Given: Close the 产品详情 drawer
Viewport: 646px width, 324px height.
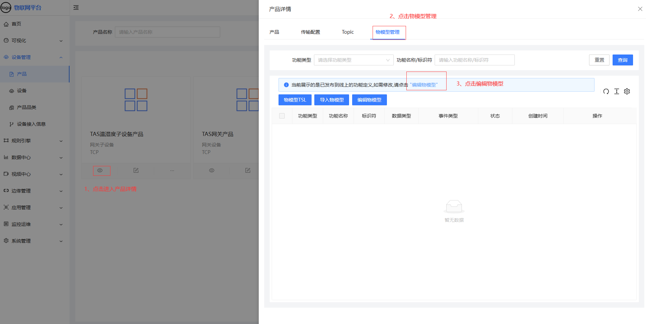Looking at the screenshot, I should [x=640, y=9].
